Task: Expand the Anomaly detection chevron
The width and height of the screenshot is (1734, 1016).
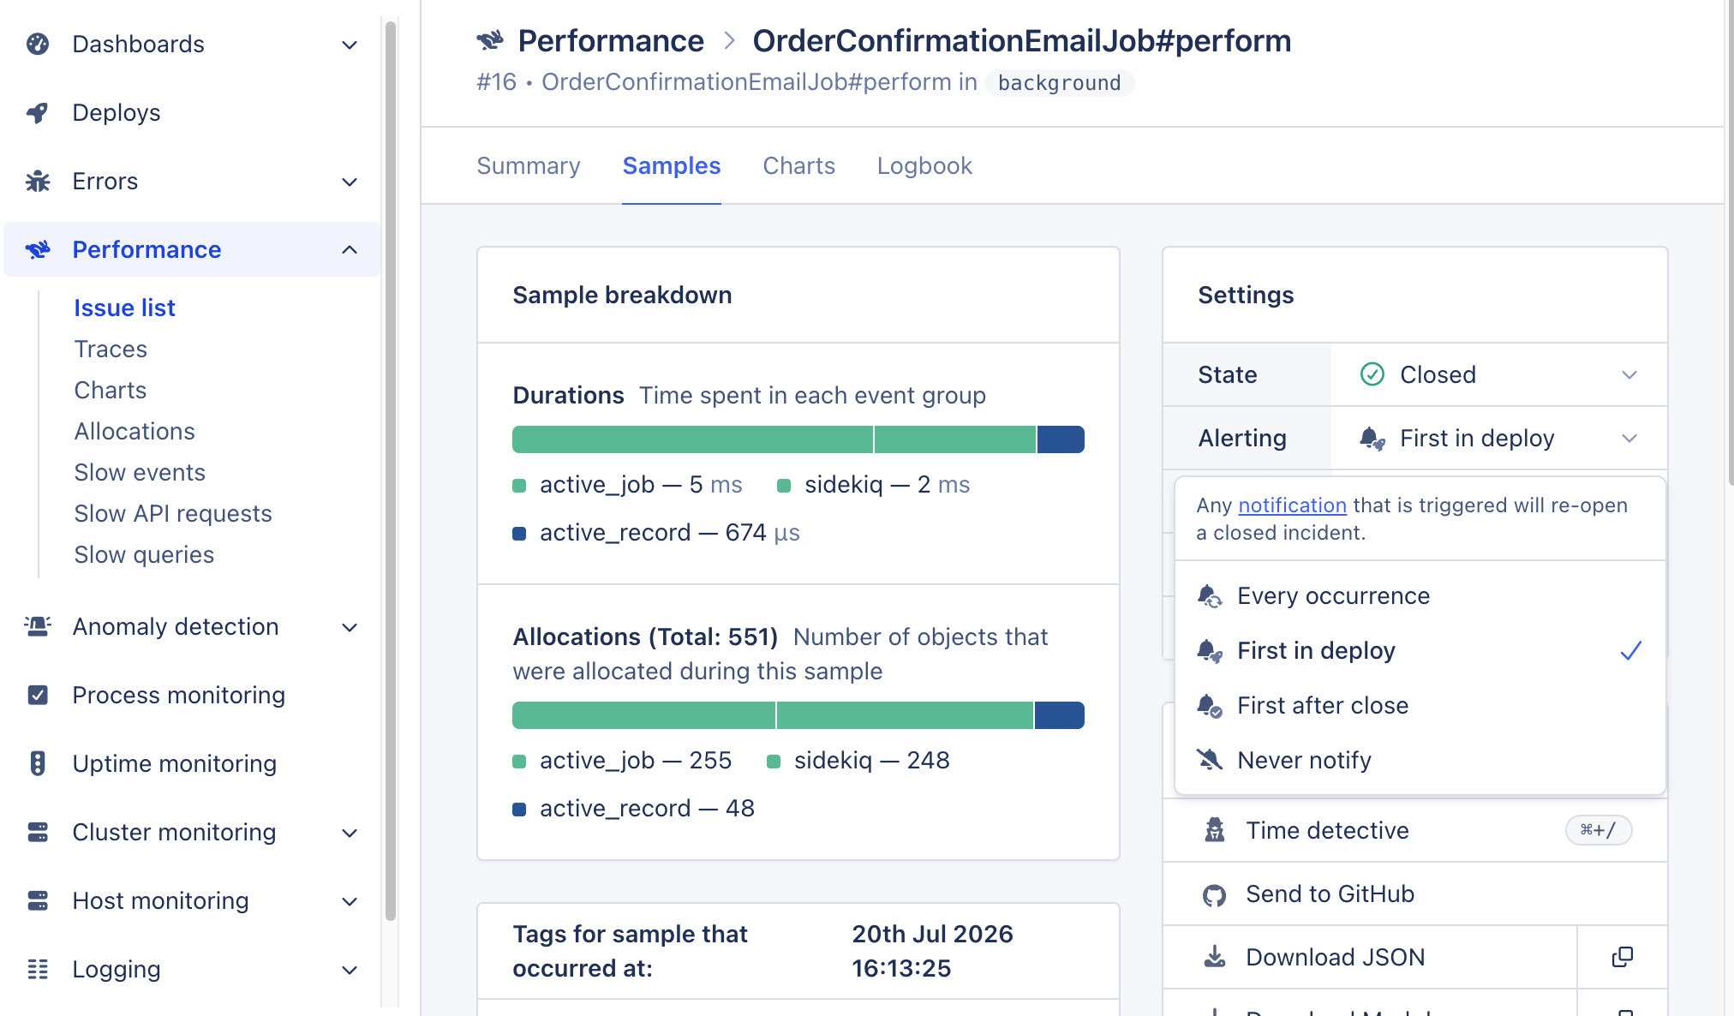Action: [x=350, y=627]
